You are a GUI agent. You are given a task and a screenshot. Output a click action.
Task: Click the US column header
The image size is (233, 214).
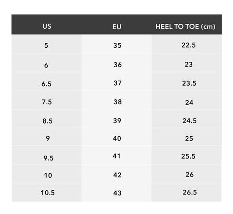tap(47, 26)
